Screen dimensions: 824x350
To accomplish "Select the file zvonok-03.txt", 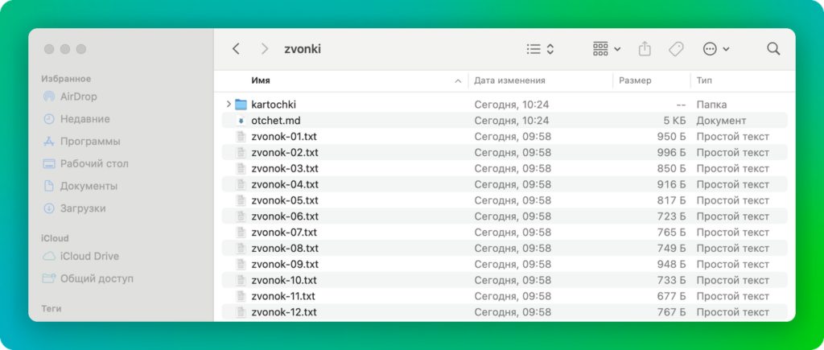I will pos(505,169).
